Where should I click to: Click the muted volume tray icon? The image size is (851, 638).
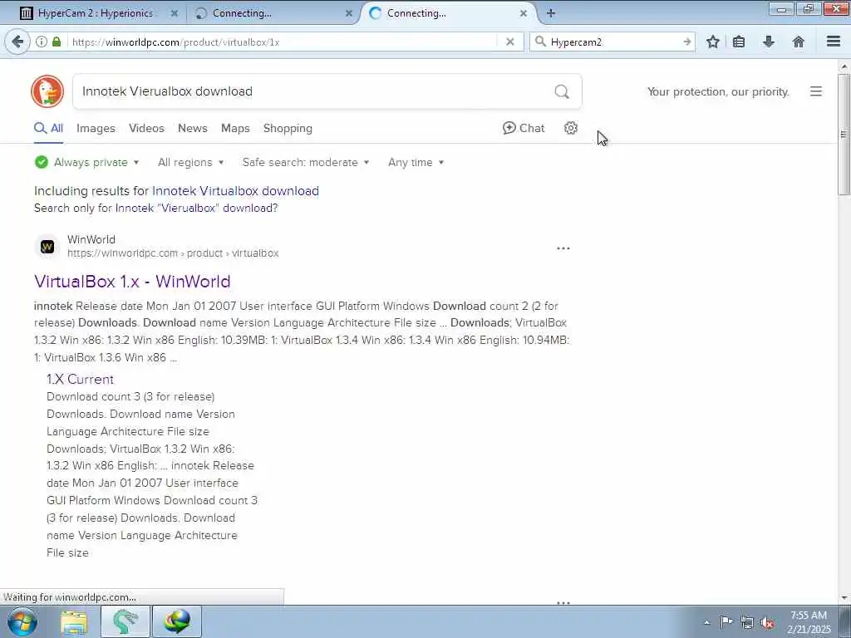[x=767, y=622]
